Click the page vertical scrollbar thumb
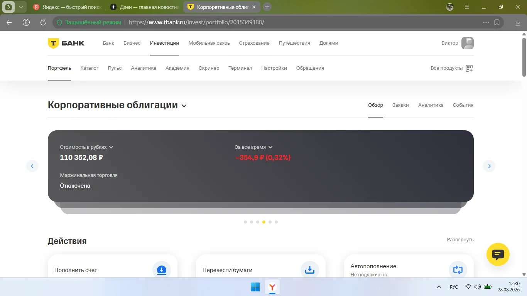The width and height of the screenshot is (527, 296). (524, 57)
